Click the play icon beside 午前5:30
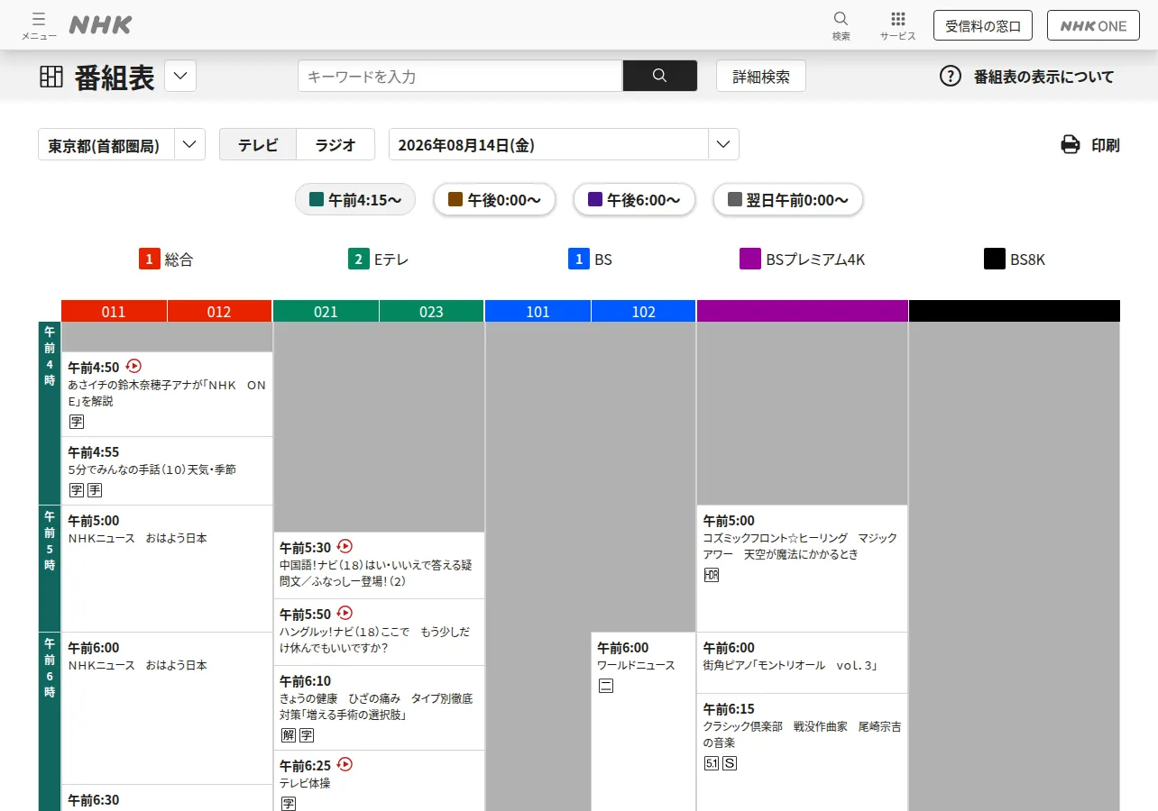This screenshot has width=1158, height=811. (345, 546)
